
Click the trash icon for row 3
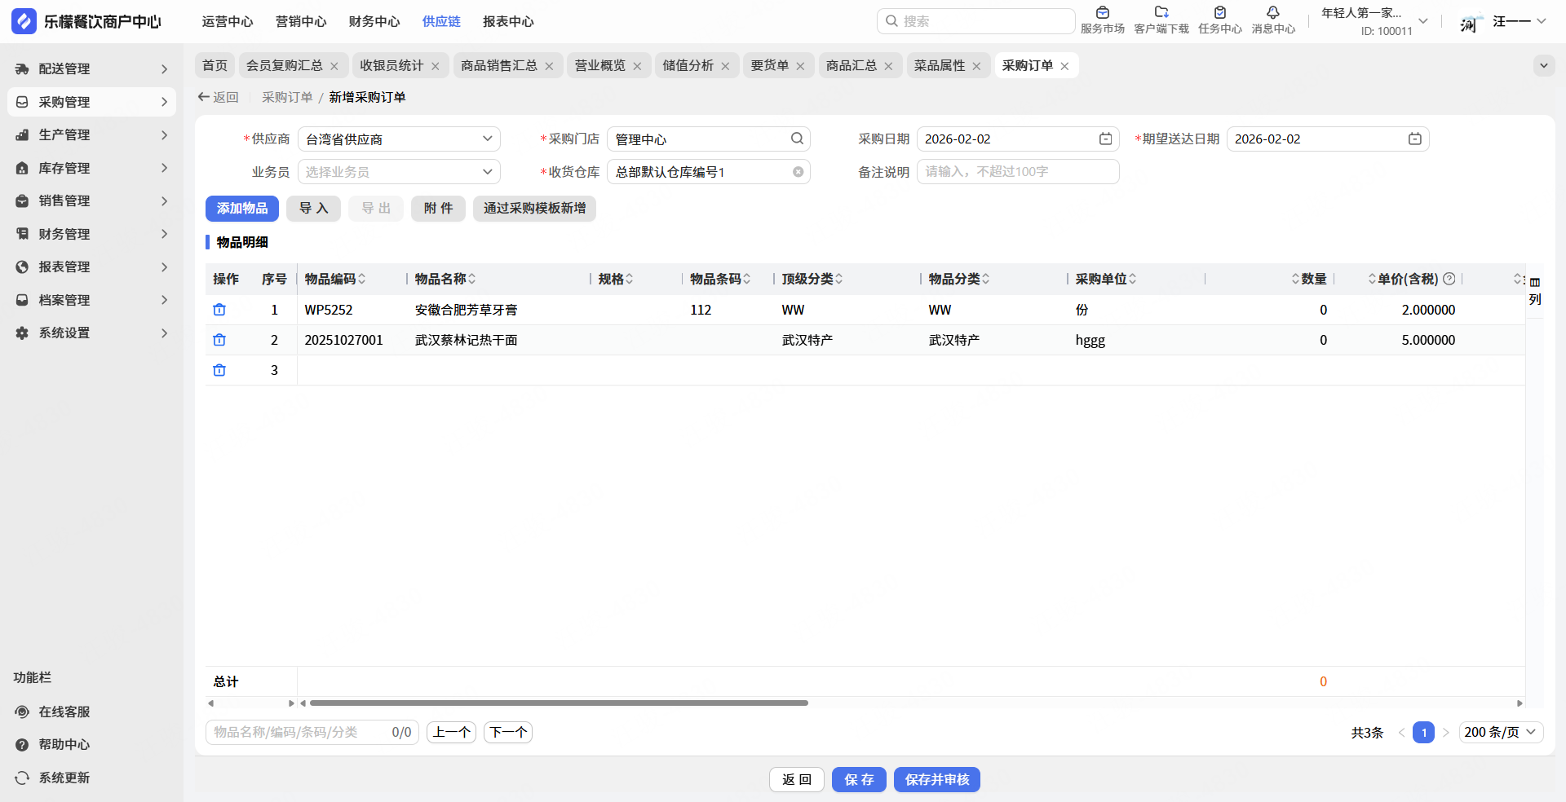(219, 370)
